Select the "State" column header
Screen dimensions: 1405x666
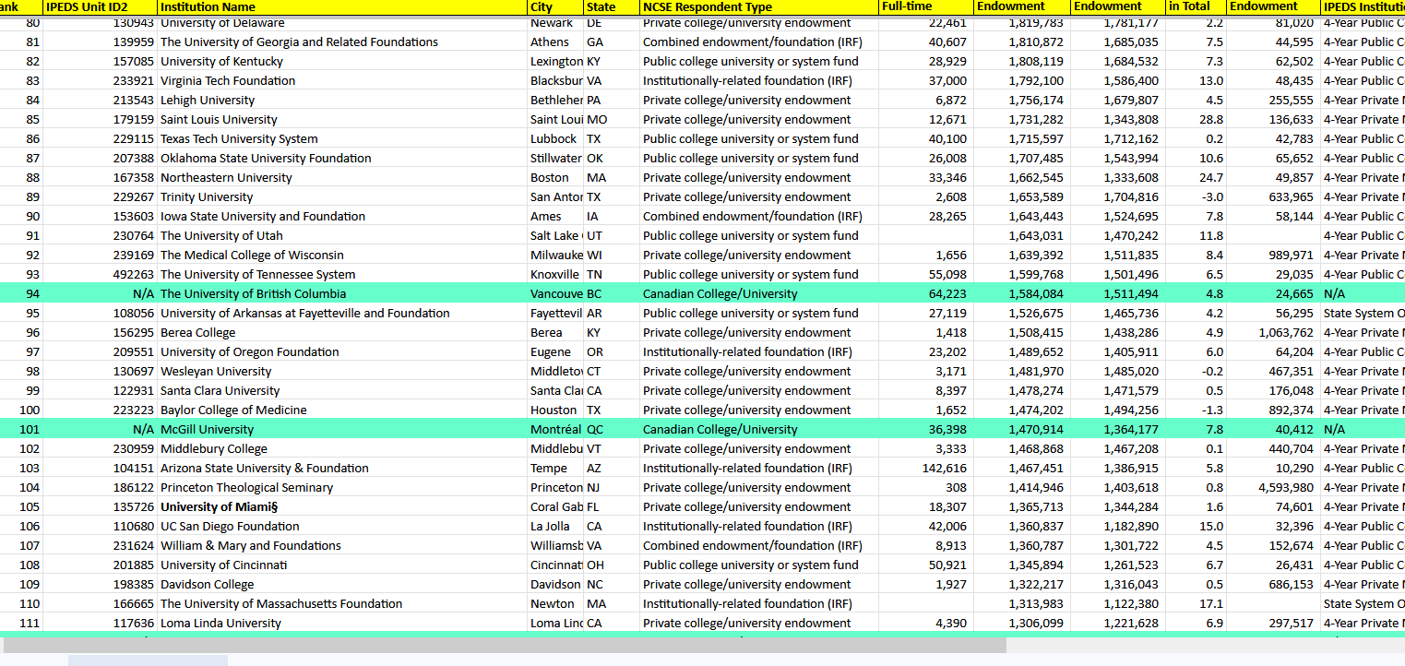612,6
